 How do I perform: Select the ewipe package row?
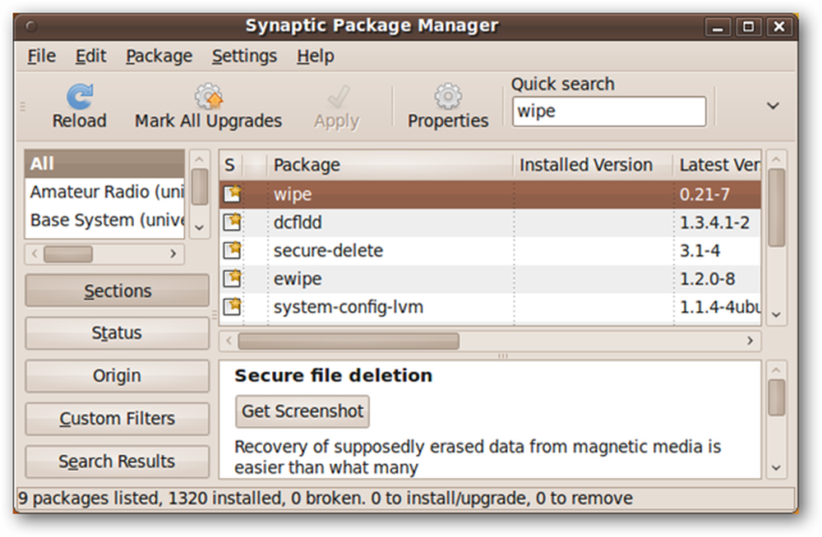[x=490, y=279]
